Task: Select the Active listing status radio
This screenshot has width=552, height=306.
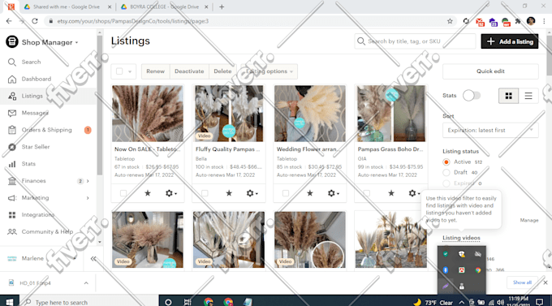Action: tap(446, 162)
